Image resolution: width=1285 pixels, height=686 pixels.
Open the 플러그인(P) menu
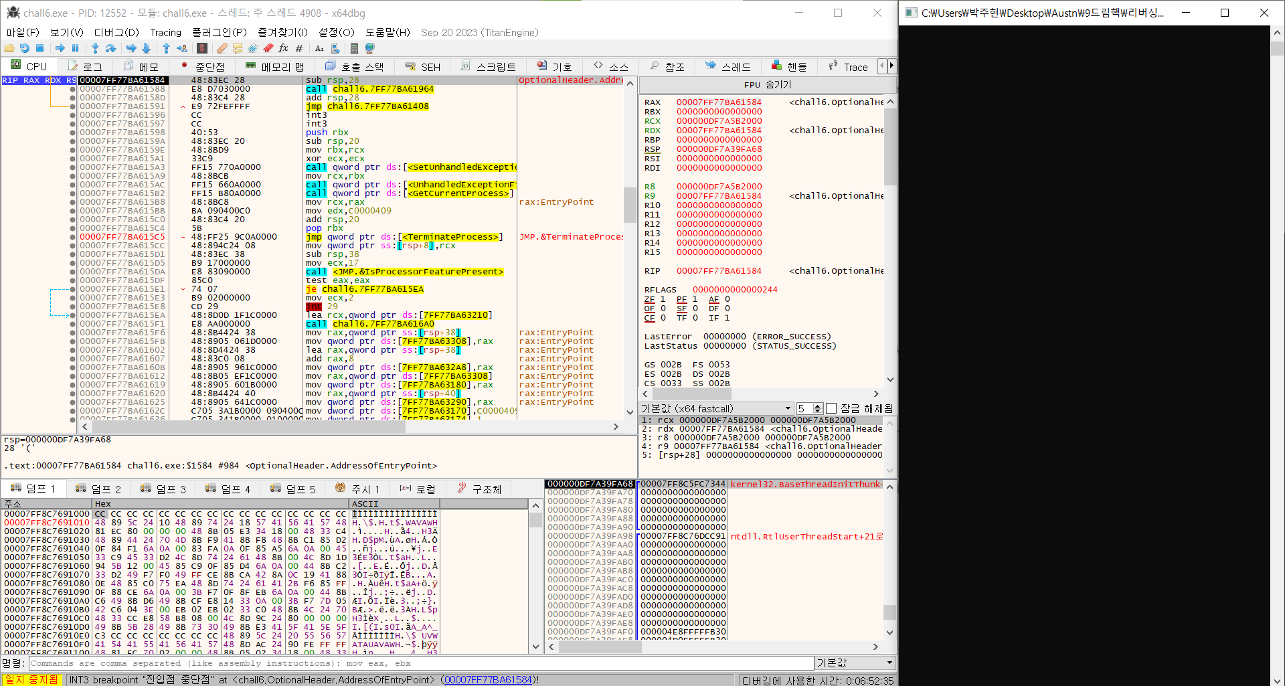click(220, 32)
